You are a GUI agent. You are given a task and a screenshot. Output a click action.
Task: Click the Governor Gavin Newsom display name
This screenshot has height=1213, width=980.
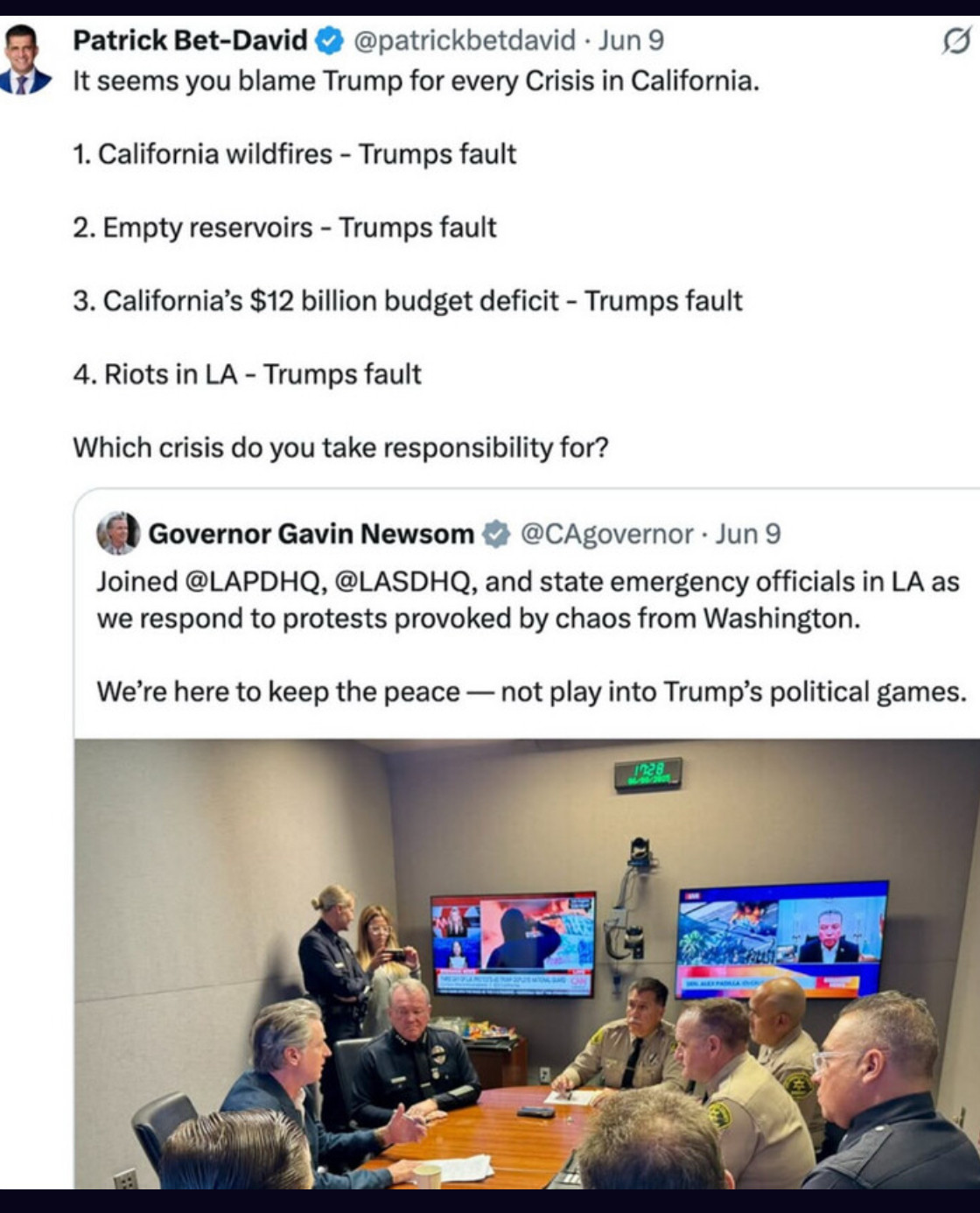pyautogui.click(x=311, y=534)
